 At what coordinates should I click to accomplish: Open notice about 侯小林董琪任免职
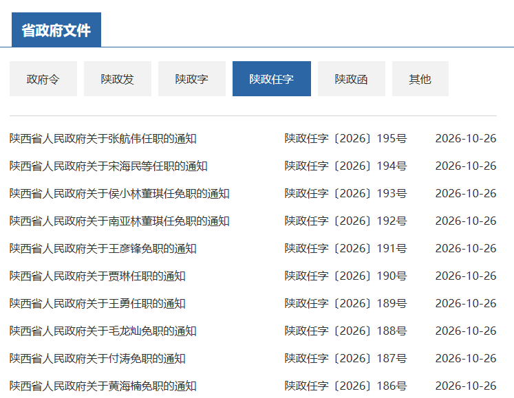tap(119, 194)
